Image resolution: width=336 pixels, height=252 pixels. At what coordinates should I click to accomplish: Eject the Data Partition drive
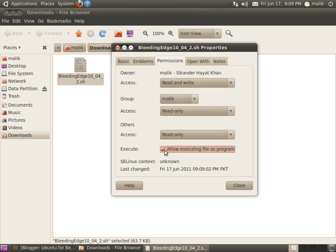coord(45,89)
